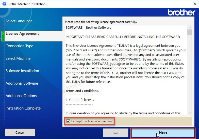Select the Select Machine step

[18, 58]
